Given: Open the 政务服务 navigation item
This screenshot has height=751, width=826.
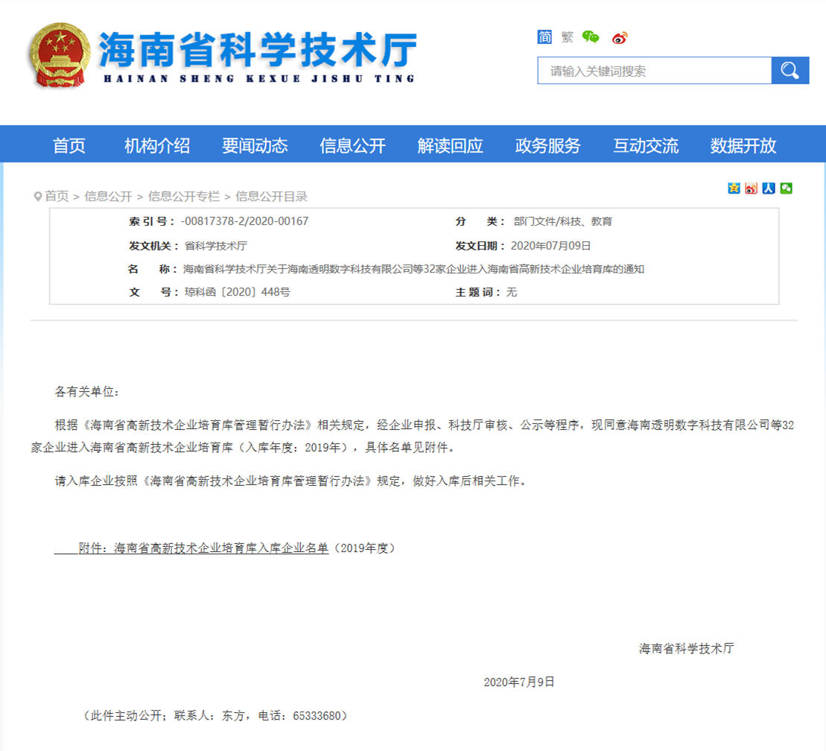Looking at the screenshot, I should (x=547, y=145).
